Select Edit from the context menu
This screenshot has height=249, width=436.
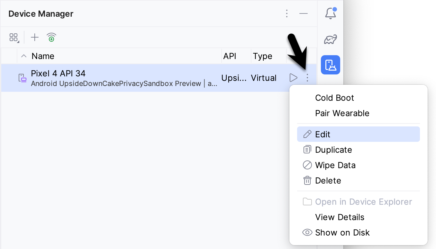point(323,134)
